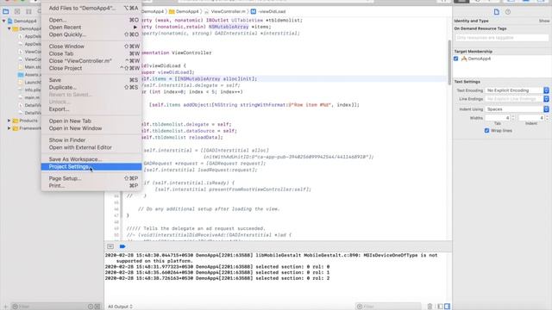Screen dimensions: 552x310
Task: Toggle the Wrap lines checkbox
Action: pyautogui.click(x=486, y=130)
